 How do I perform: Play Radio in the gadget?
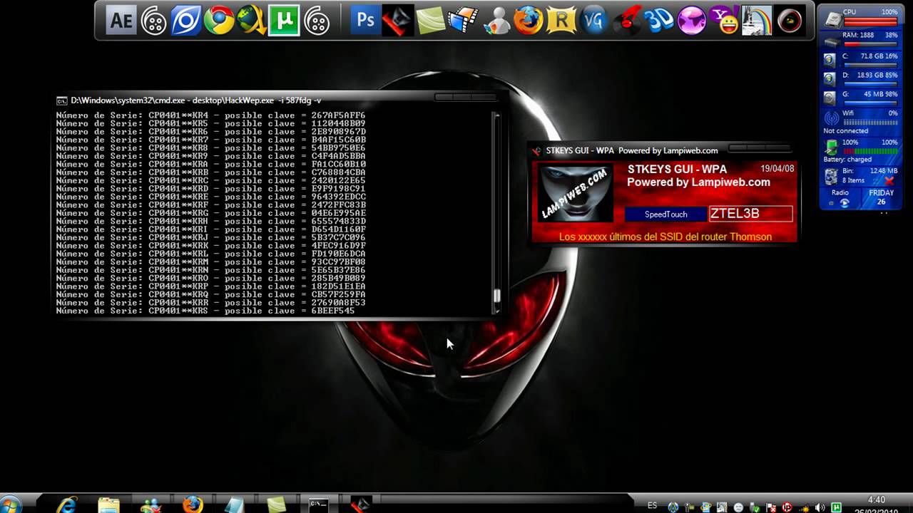[x=845, y=203]
